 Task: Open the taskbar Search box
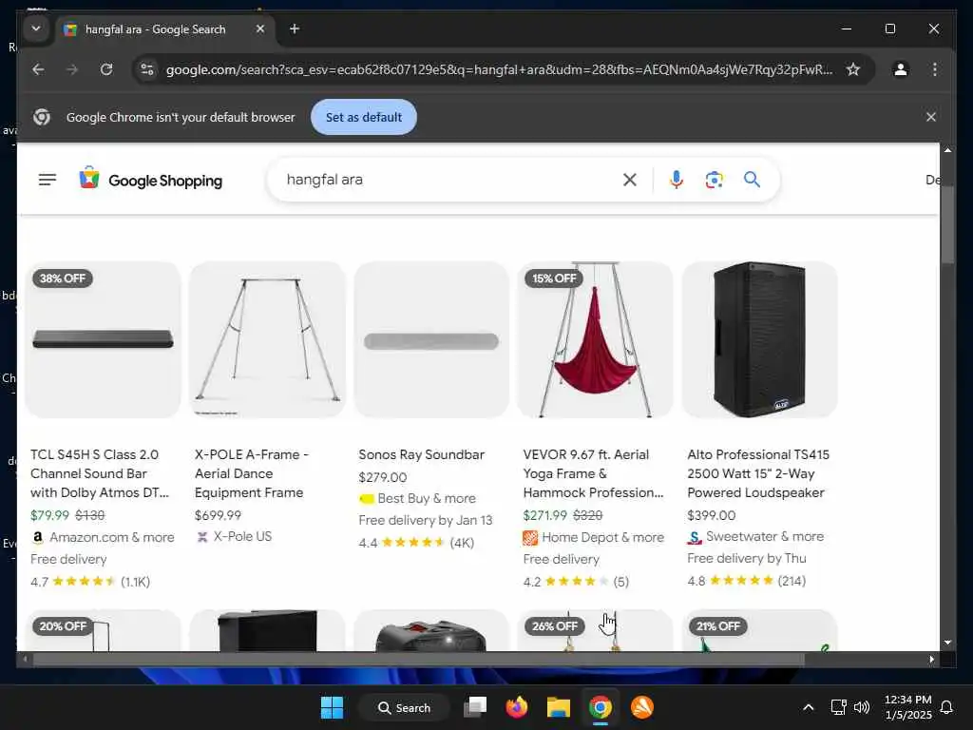click(x=404, y=707)
